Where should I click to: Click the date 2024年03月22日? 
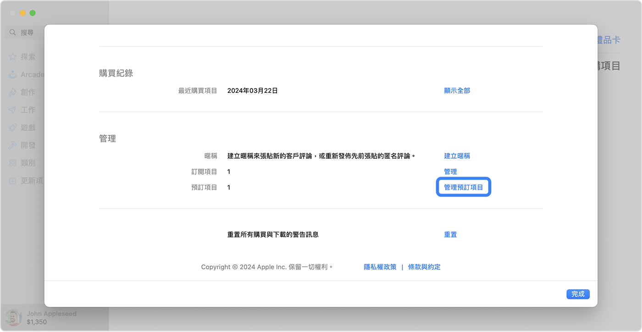[253, 91]
